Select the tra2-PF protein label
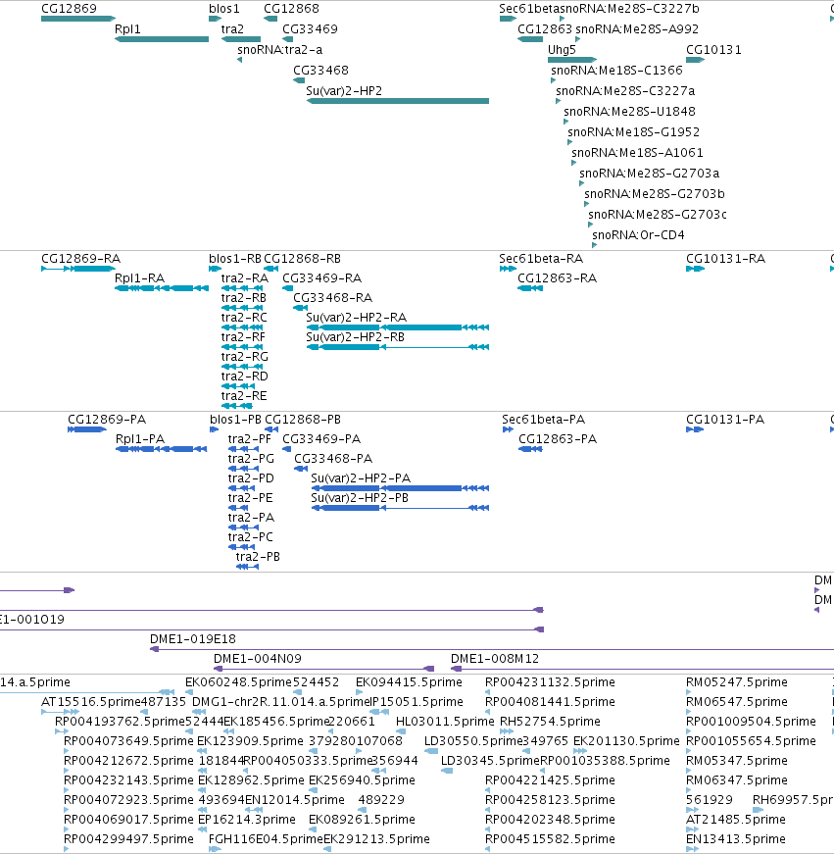The image size is (834, 854). pos(250,439)
